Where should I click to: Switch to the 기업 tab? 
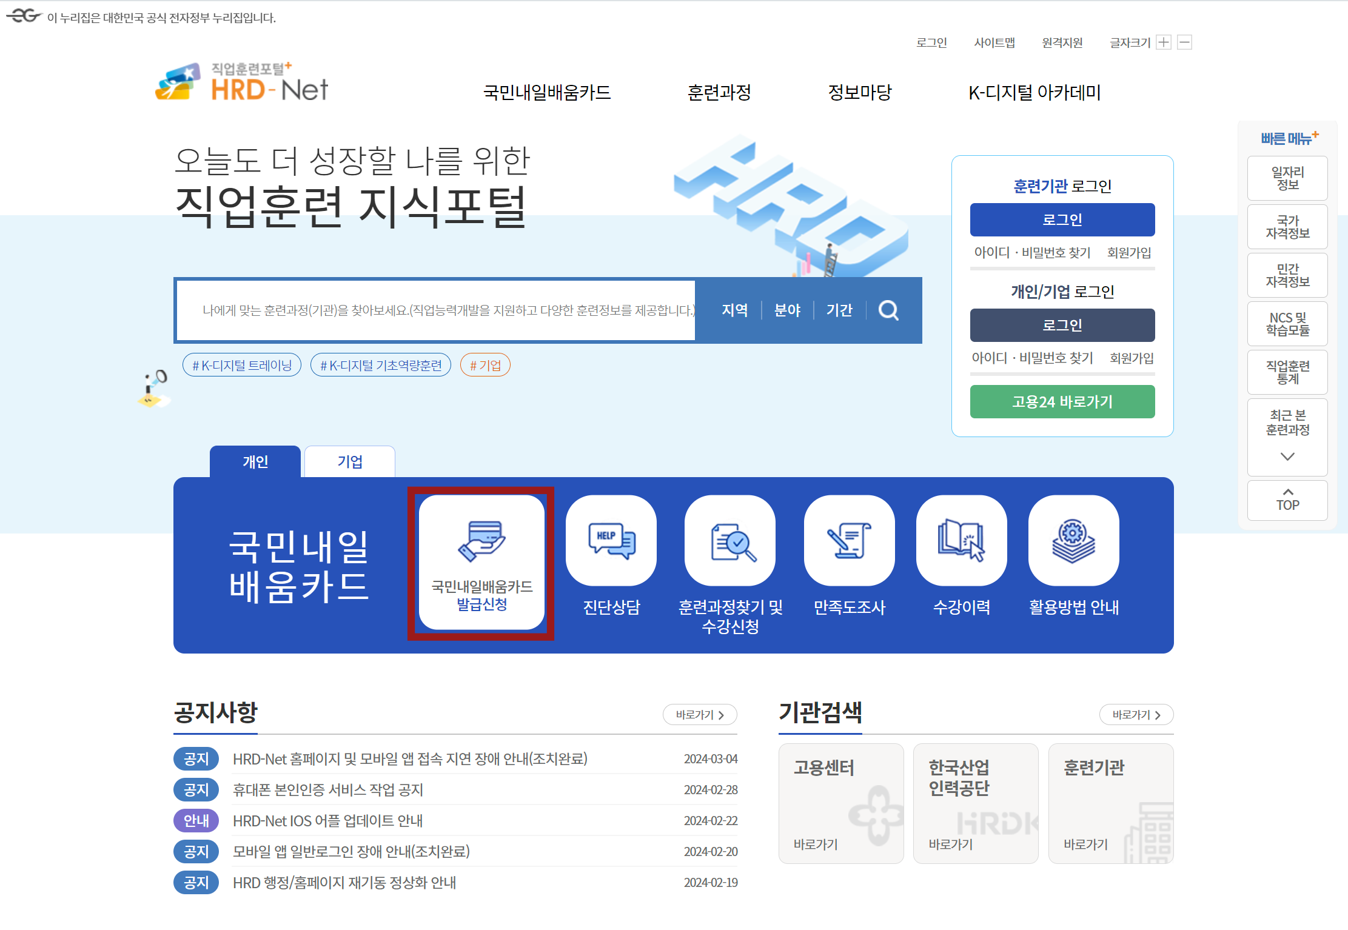point(350,462)
